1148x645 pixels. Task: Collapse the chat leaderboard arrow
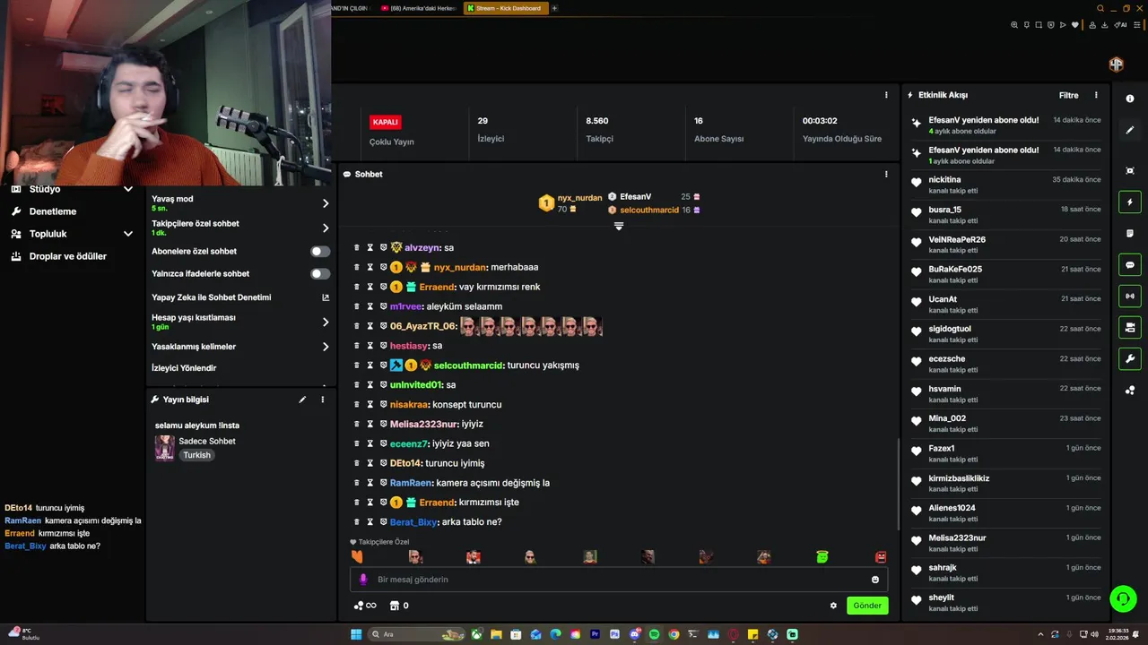pyautogui.click(x=618, y=226)
